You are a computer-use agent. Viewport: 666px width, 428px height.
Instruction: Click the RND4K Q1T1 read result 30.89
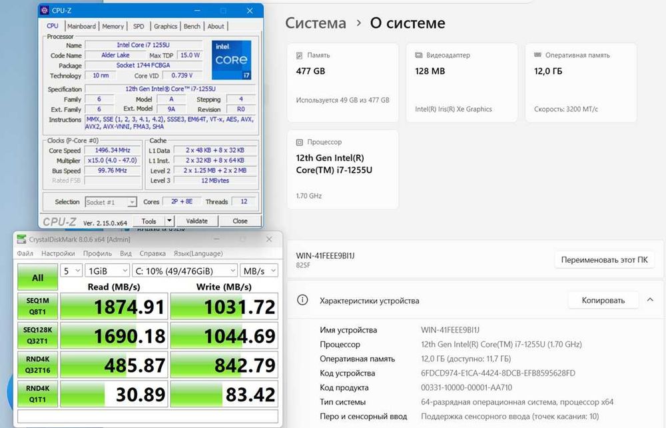pos(114,394)
